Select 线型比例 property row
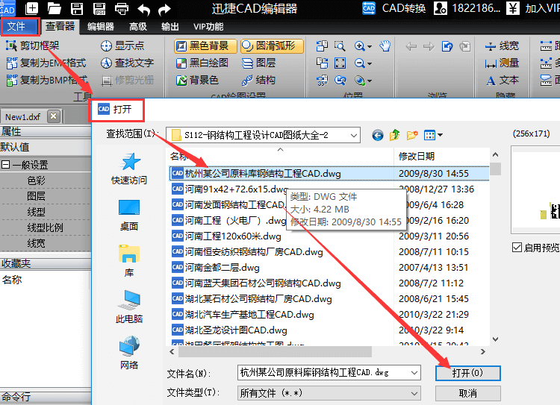Screen dimensions: 560x405 point(46,227)
